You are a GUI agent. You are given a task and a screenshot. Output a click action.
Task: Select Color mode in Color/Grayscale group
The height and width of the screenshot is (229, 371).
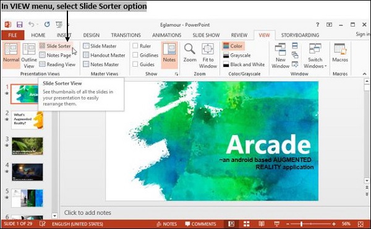[x=233, y=46]
